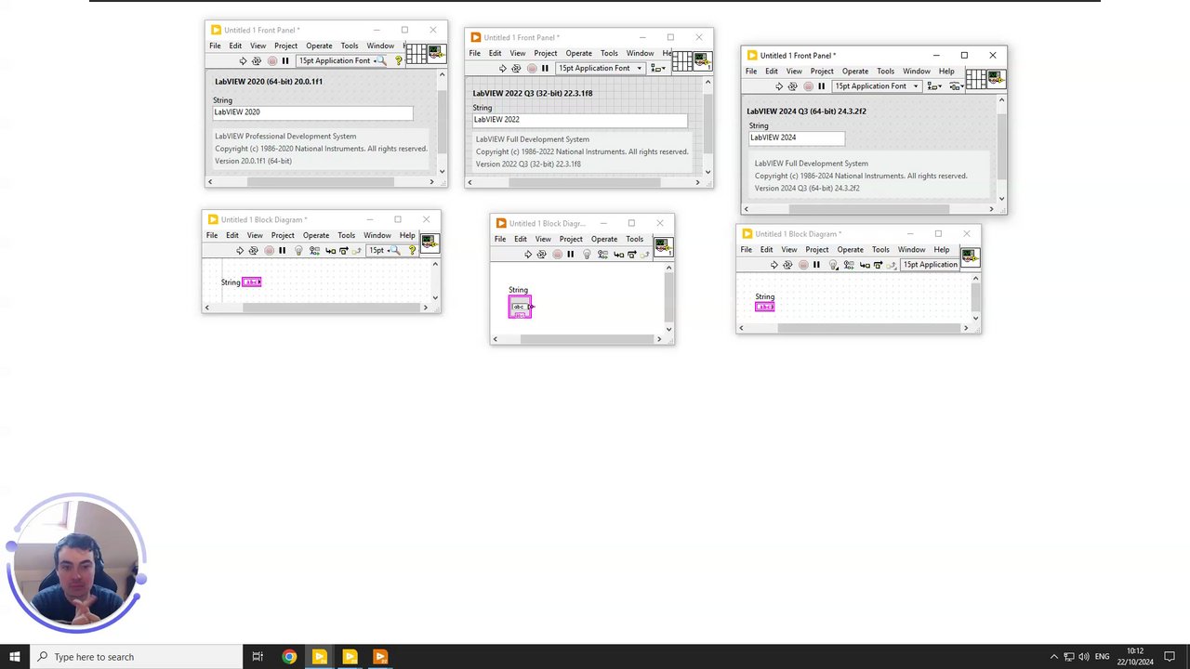
Task: Click horizontal scrollbar of LabVIEW 2020 front panel
Action: (x=321, y=181)
